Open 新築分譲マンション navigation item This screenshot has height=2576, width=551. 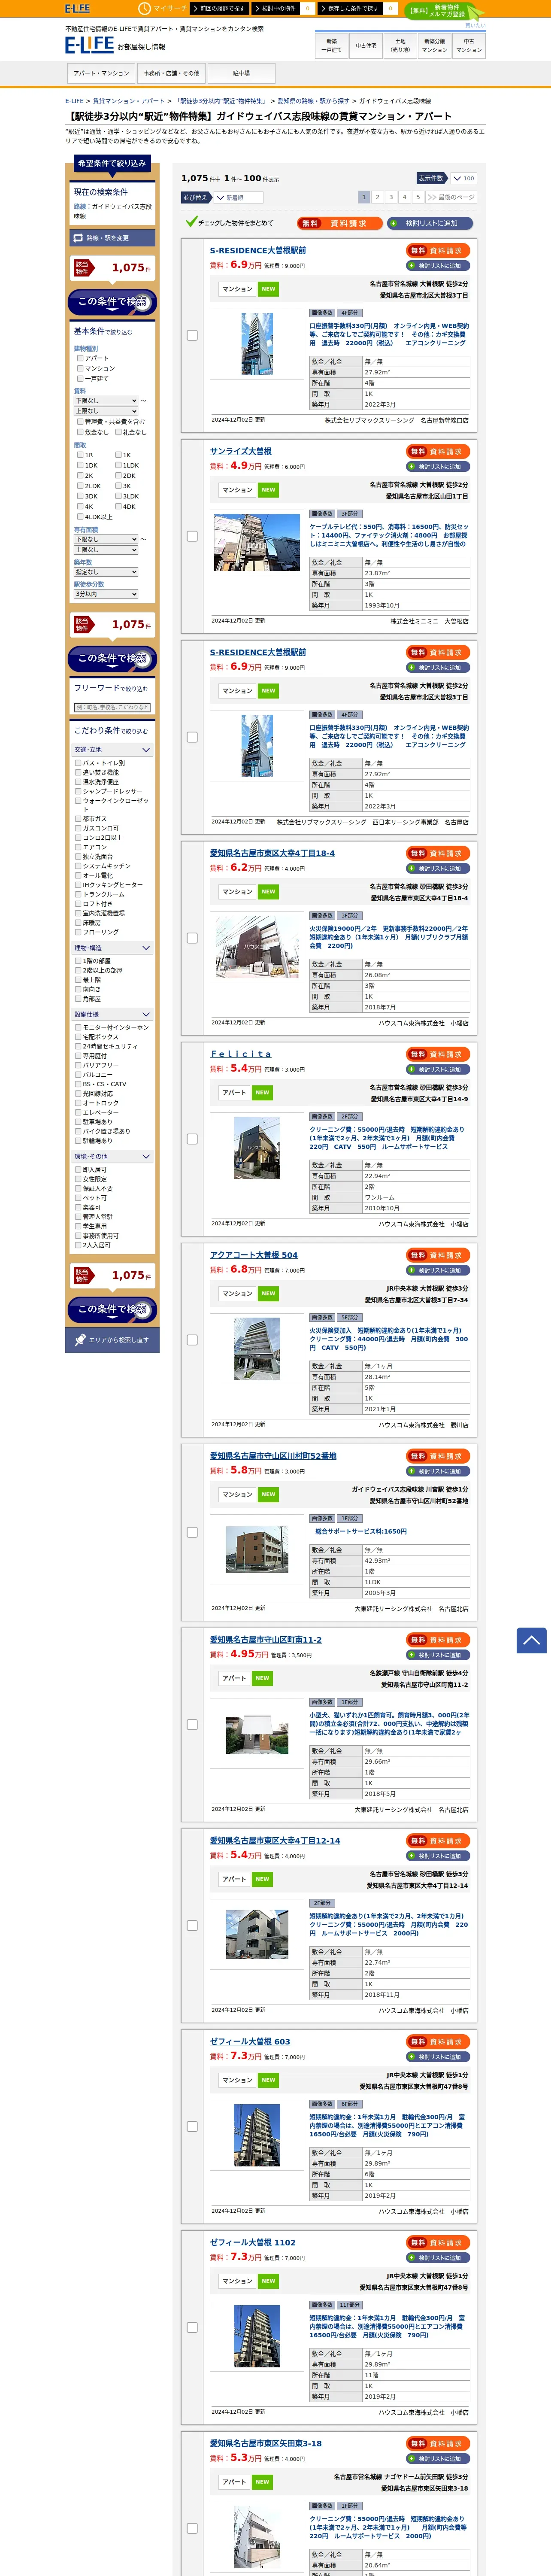coord(434,45)
